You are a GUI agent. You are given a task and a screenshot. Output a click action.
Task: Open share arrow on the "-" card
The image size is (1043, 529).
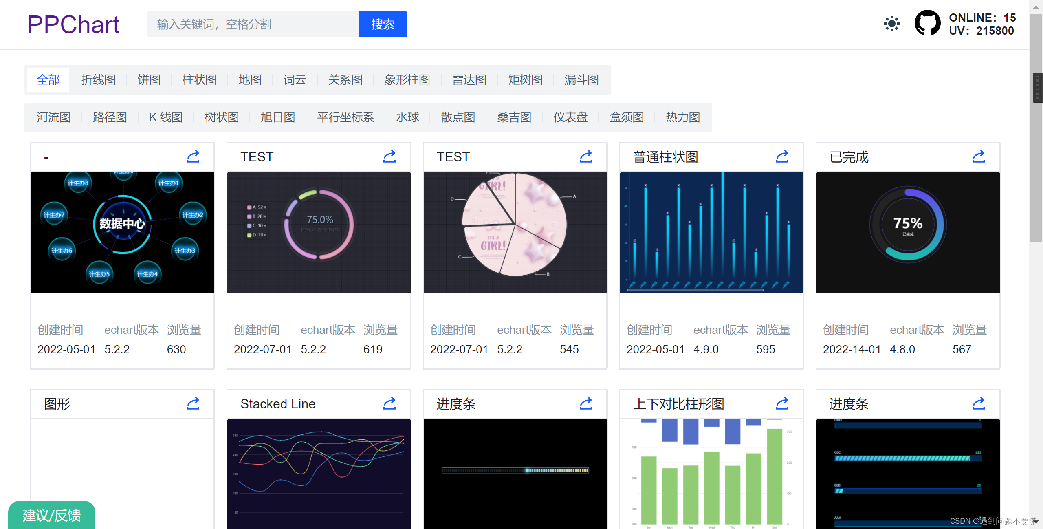pyautogui.click(x=193, y=157)
